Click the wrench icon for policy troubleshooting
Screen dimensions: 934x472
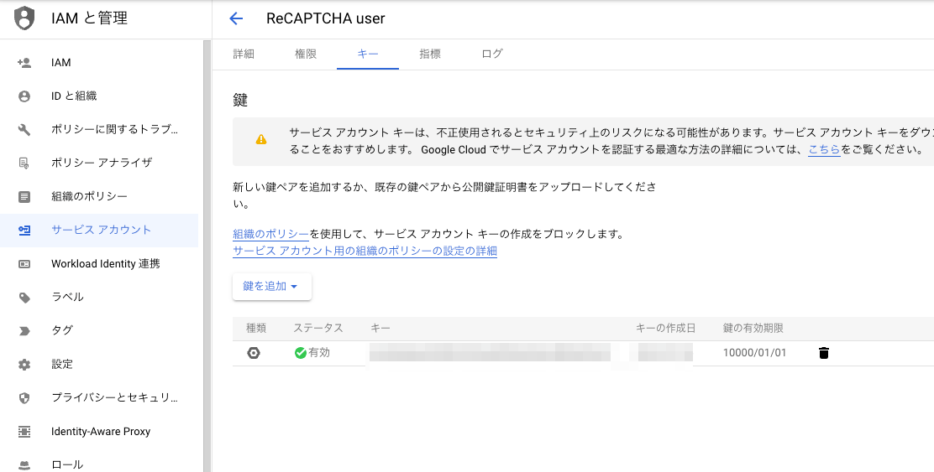coord(24,130)
